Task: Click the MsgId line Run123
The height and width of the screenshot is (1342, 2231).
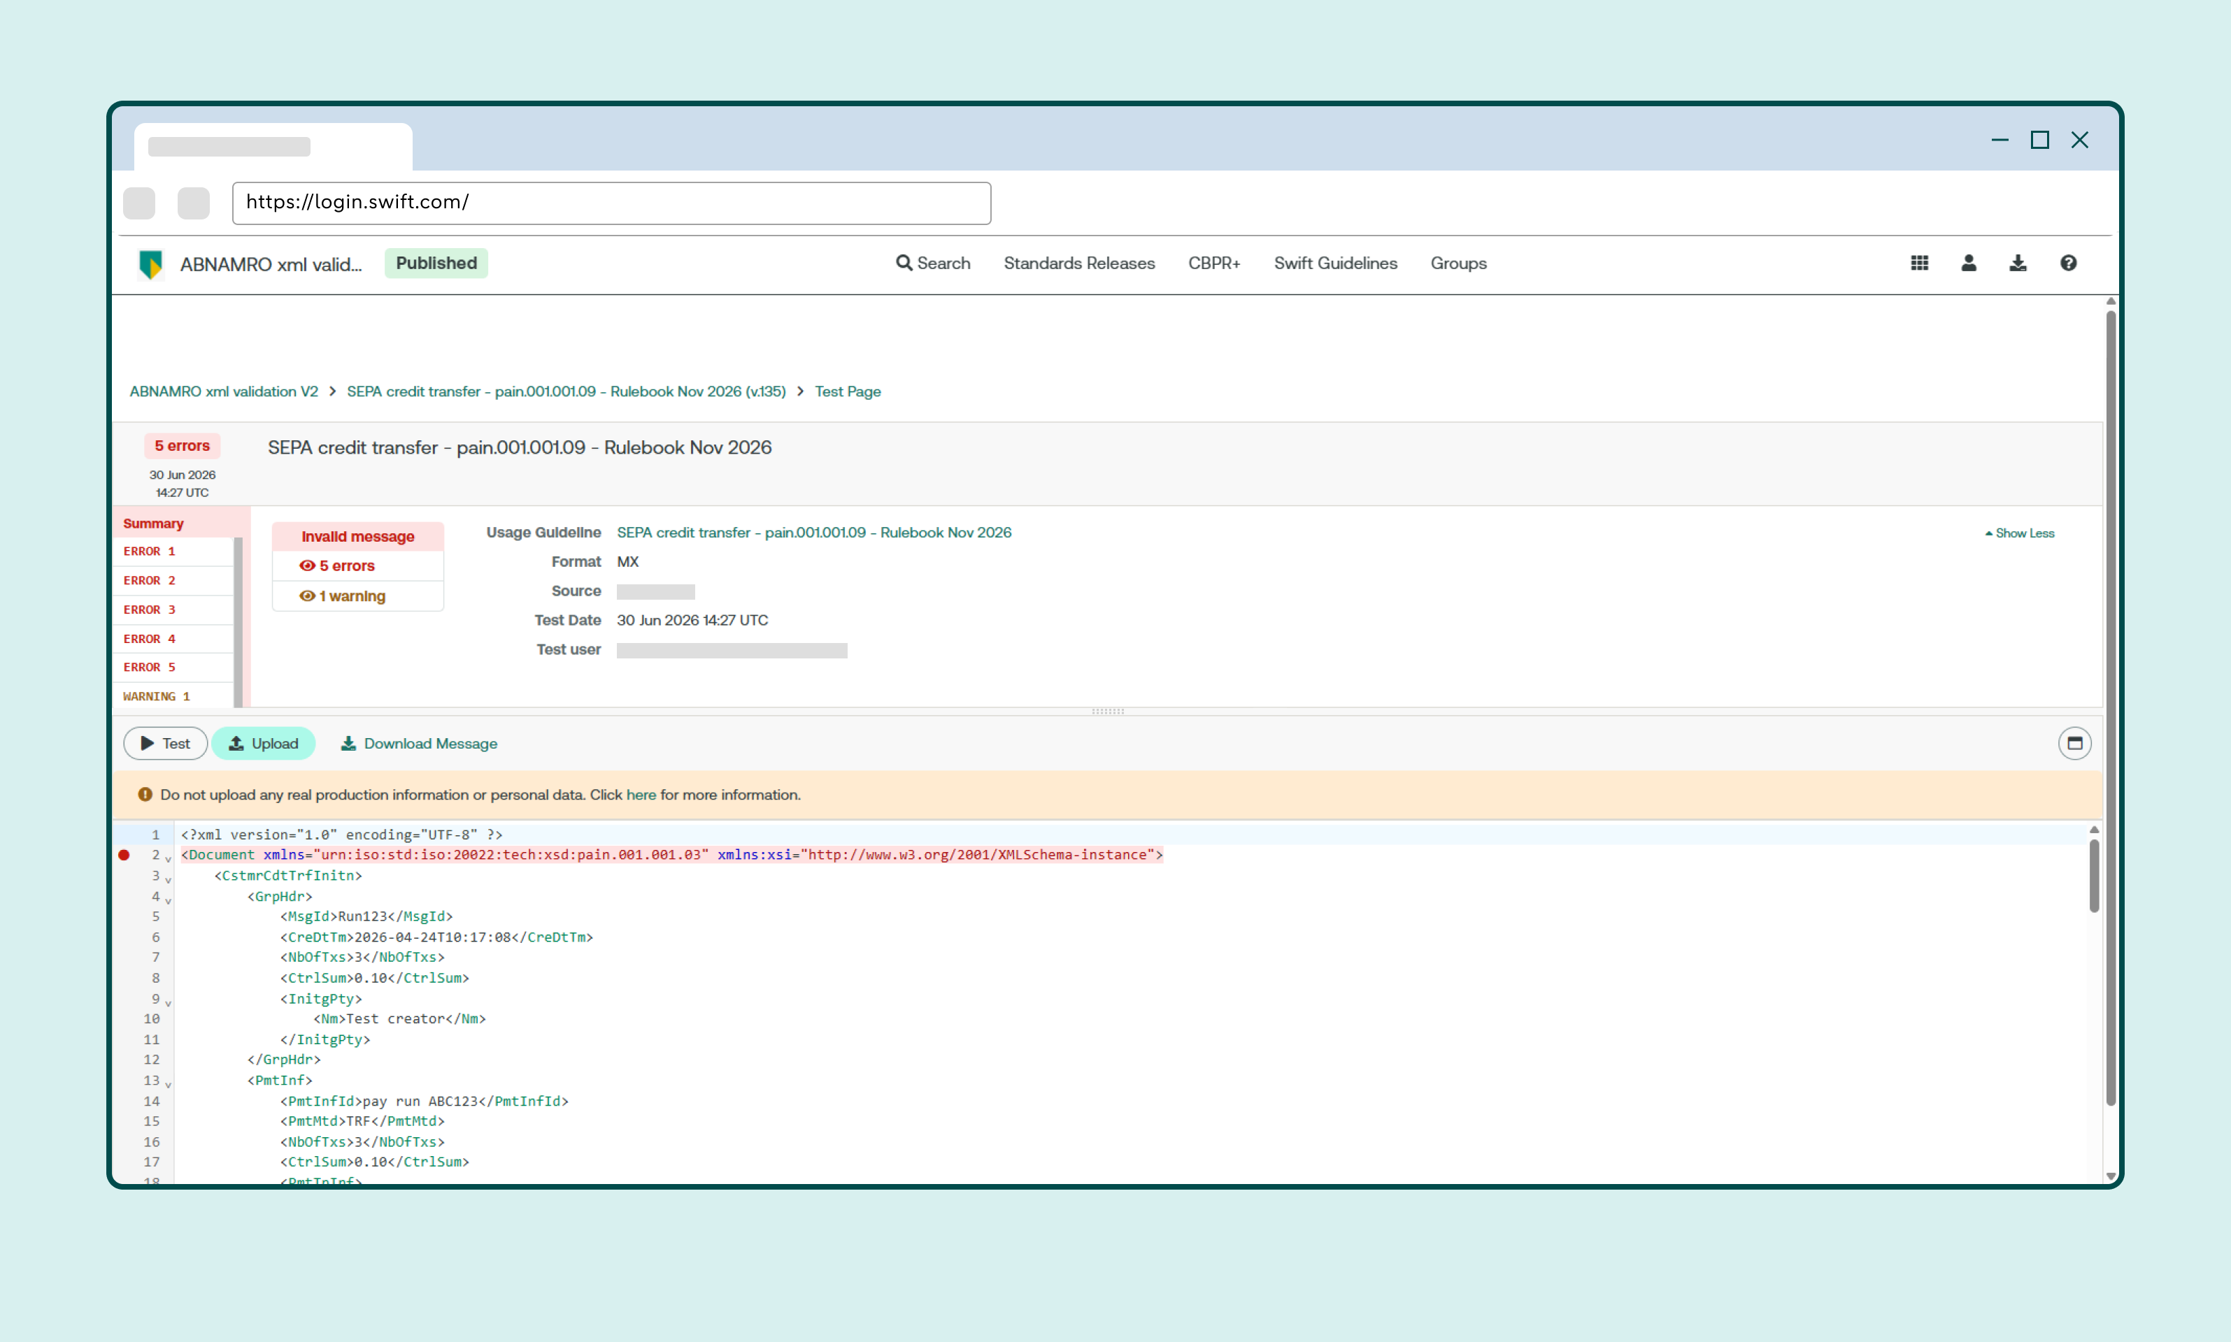Action: pyautogui.click(x=366, y=916)
